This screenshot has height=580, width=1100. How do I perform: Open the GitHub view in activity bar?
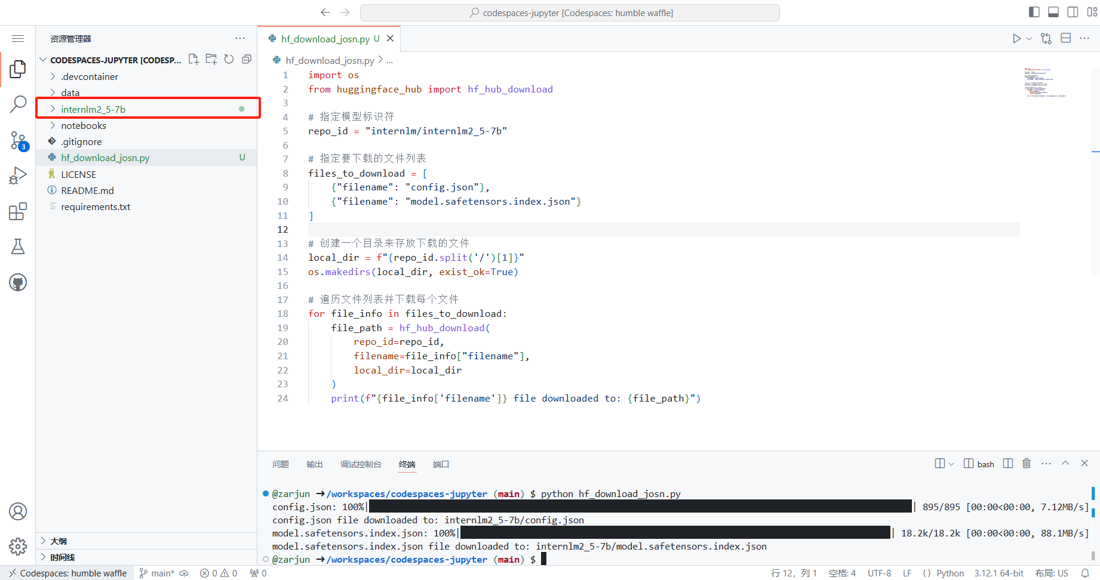(x=18, y=282)
